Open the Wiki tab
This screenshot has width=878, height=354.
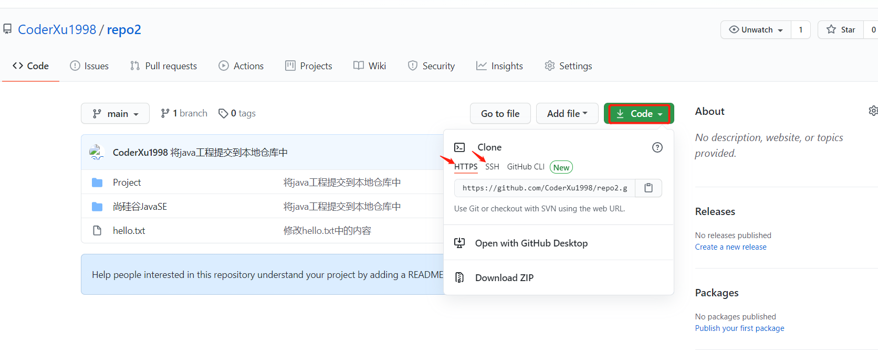[x=370, y=66]
